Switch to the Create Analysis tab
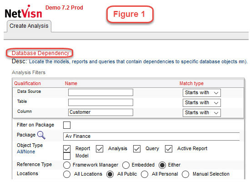 tap(29, 26)
